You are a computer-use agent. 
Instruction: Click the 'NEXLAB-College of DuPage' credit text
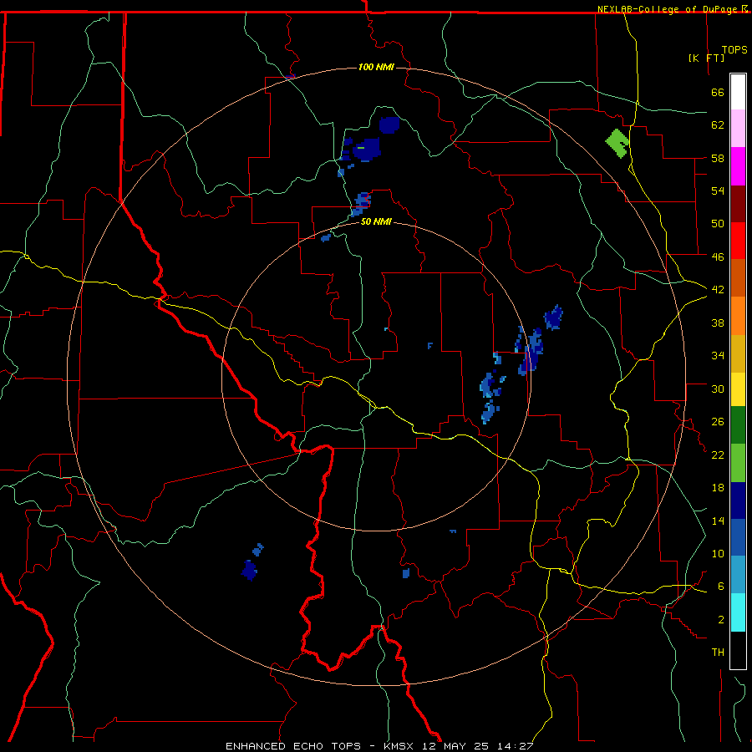(668, 9)
